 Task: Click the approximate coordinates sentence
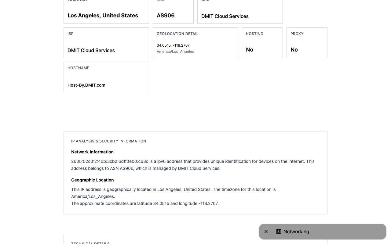click(145, 203)
